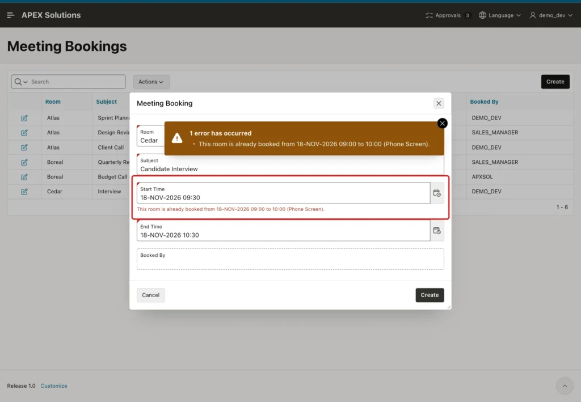Screen dimensions: 581x402
Task: Click the '1 error has occurred' heading
Action: [x=221, y=133]
